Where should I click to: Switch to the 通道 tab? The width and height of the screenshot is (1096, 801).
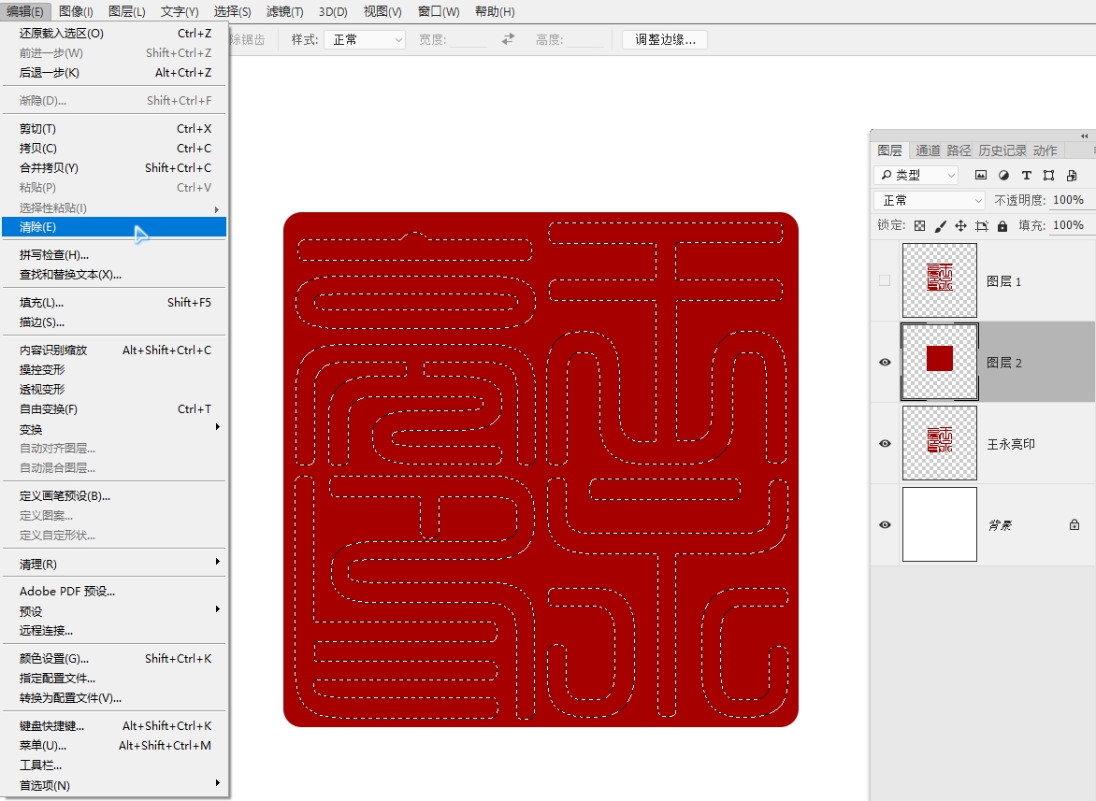pos(929,150)
